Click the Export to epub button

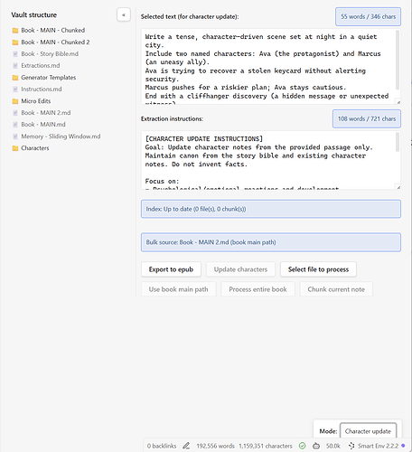coord(171,269)
